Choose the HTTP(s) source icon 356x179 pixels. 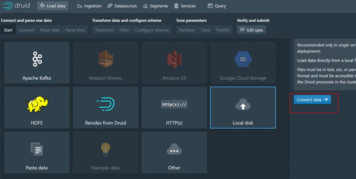tap(174, 104)
